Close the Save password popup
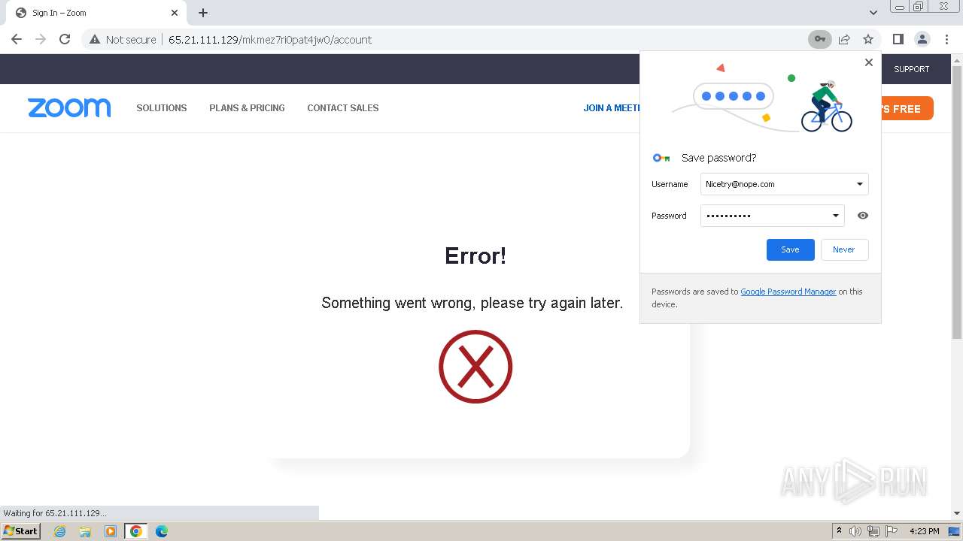The height and width of the screenshot is (541, 963). [869, 62]
